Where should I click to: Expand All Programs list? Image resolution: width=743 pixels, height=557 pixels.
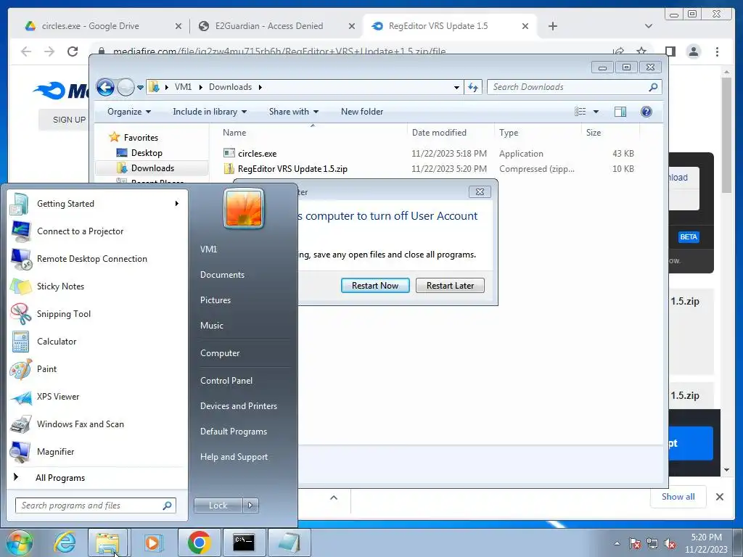(x=60, y=478)
